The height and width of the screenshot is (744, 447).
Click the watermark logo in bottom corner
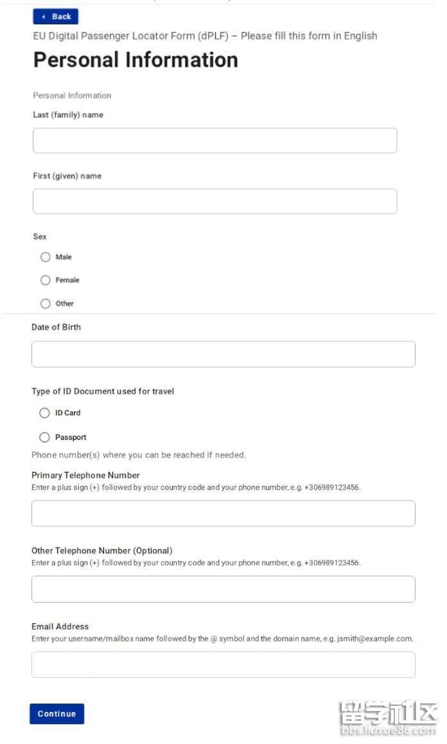[387, 717]
